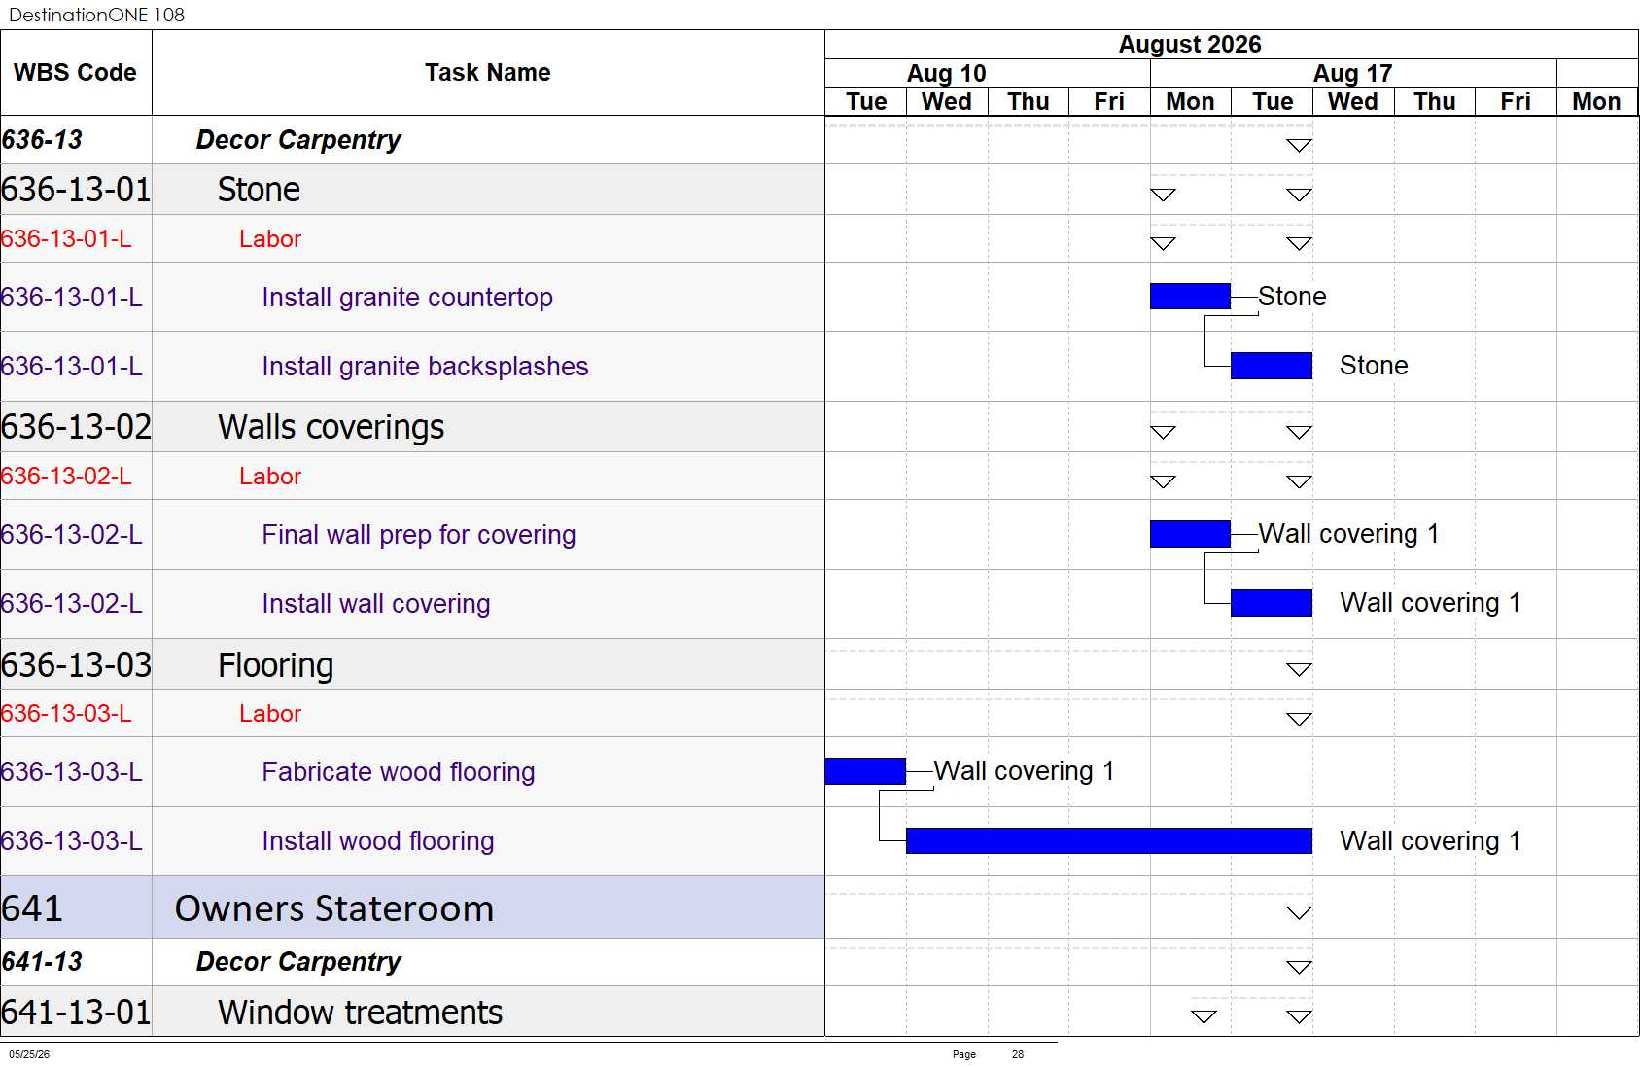Click the Labor task in row 636-13-01-L
This screenshot has width=1640, height=1067.
point(270,239)
